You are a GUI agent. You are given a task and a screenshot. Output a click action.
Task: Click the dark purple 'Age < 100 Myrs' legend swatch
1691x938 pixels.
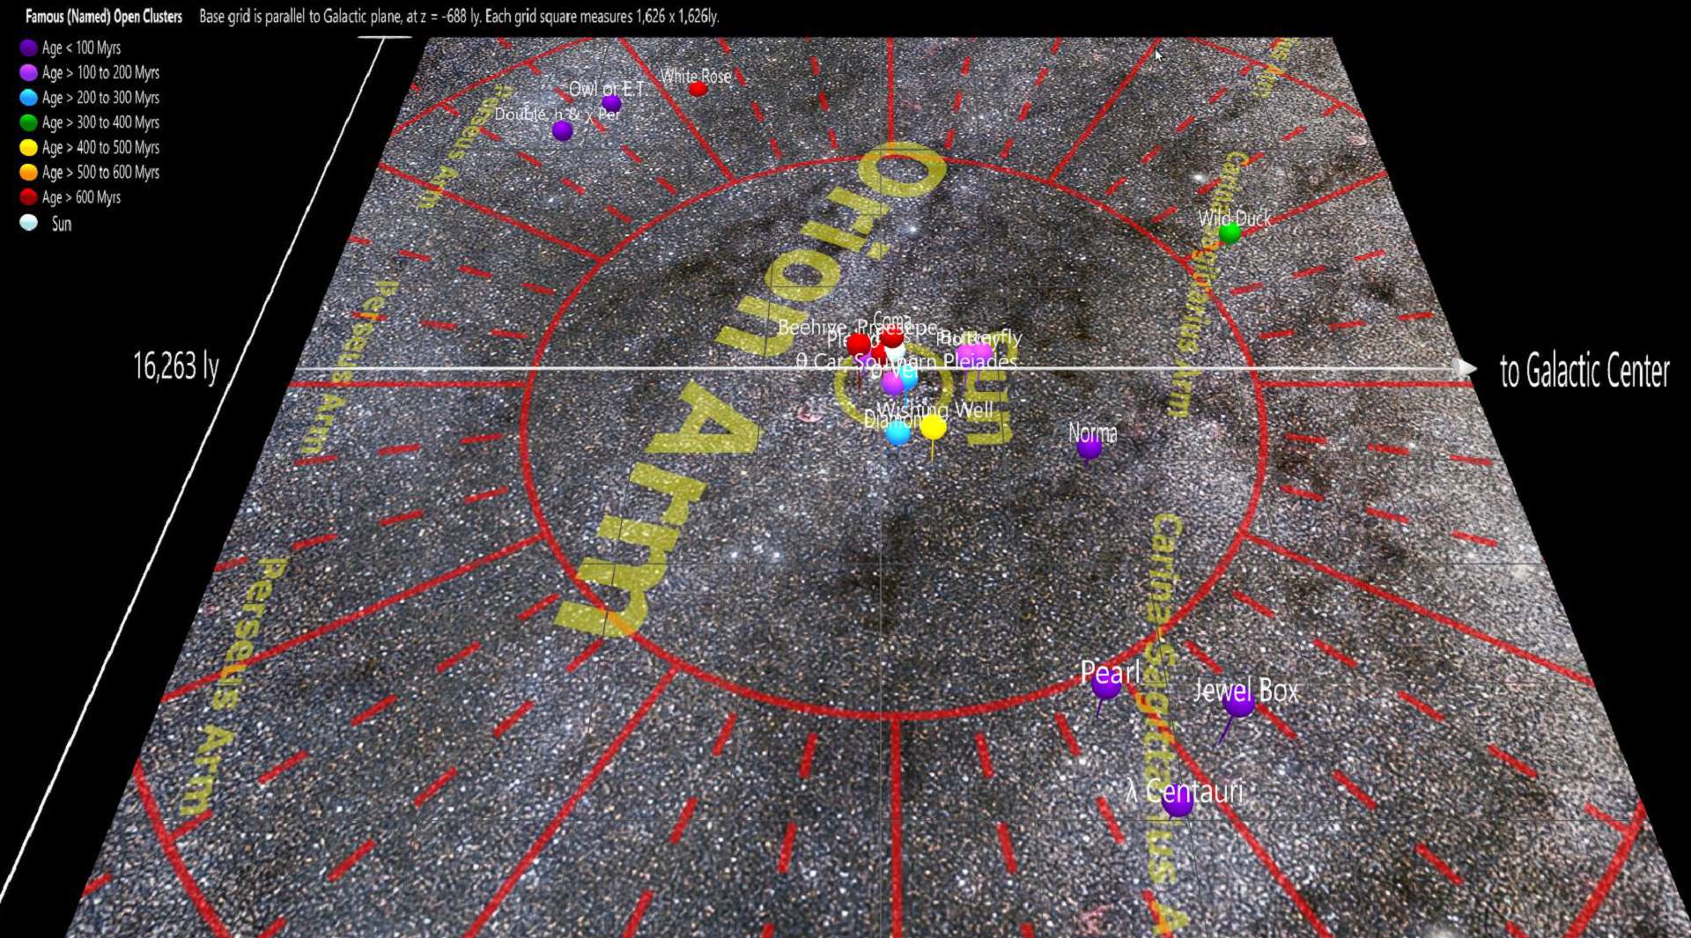pos(28,48)
